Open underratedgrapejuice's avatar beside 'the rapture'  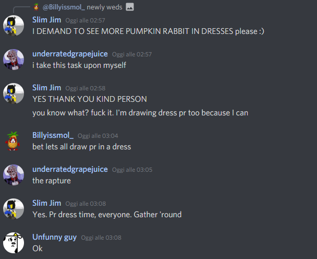pos(14,175)
